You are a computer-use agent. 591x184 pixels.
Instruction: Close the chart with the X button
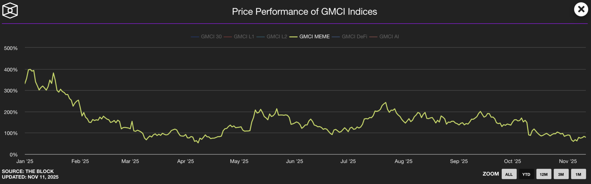[581, 10]
